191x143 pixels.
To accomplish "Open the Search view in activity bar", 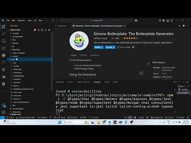I will [x=4, y=34].
